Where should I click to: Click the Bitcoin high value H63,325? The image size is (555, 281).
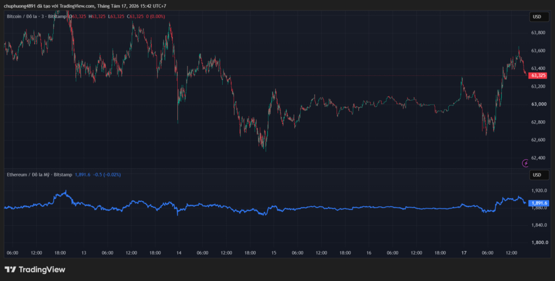(96, 16)
